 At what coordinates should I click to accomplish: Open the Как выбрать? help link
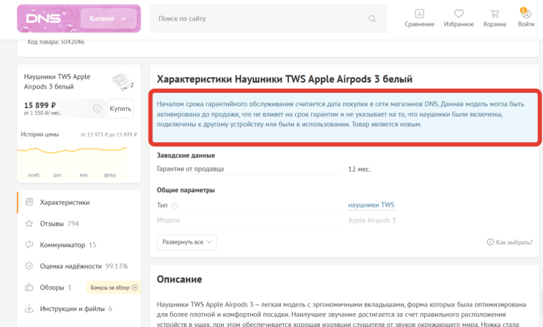click(510, 242)
